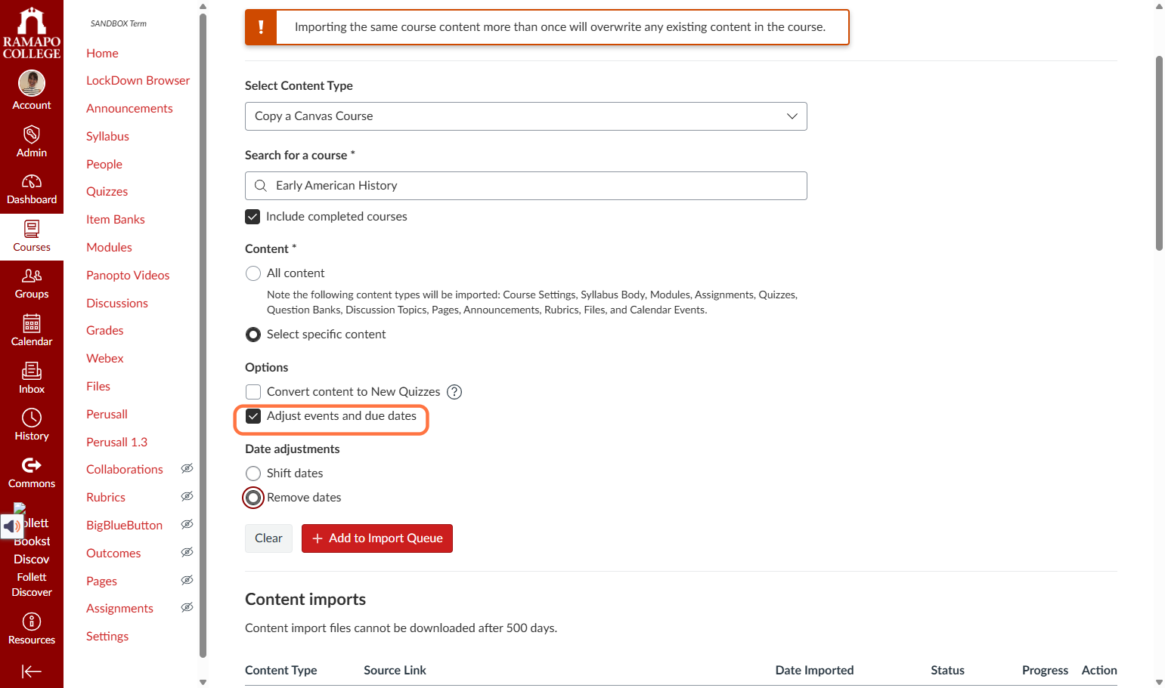Open Follett Discover
The height and width of the screenshot is (688, 1165).
(x=32, y=585)
